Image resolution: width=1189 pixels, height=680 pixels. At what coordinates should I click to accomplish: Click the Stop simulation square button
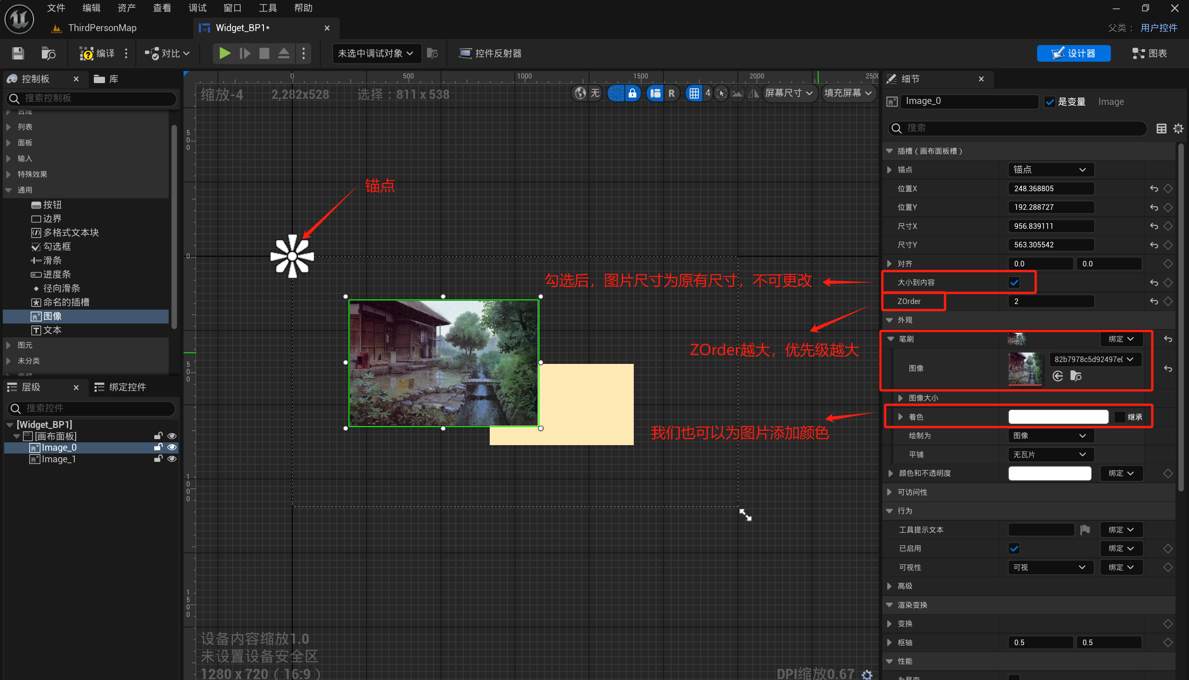264,53
